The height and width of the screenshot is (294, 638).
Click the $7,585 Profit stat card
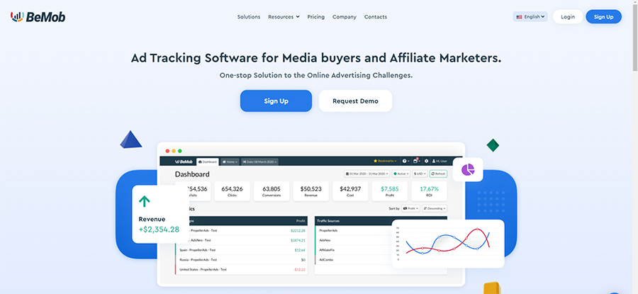(390, 191)
